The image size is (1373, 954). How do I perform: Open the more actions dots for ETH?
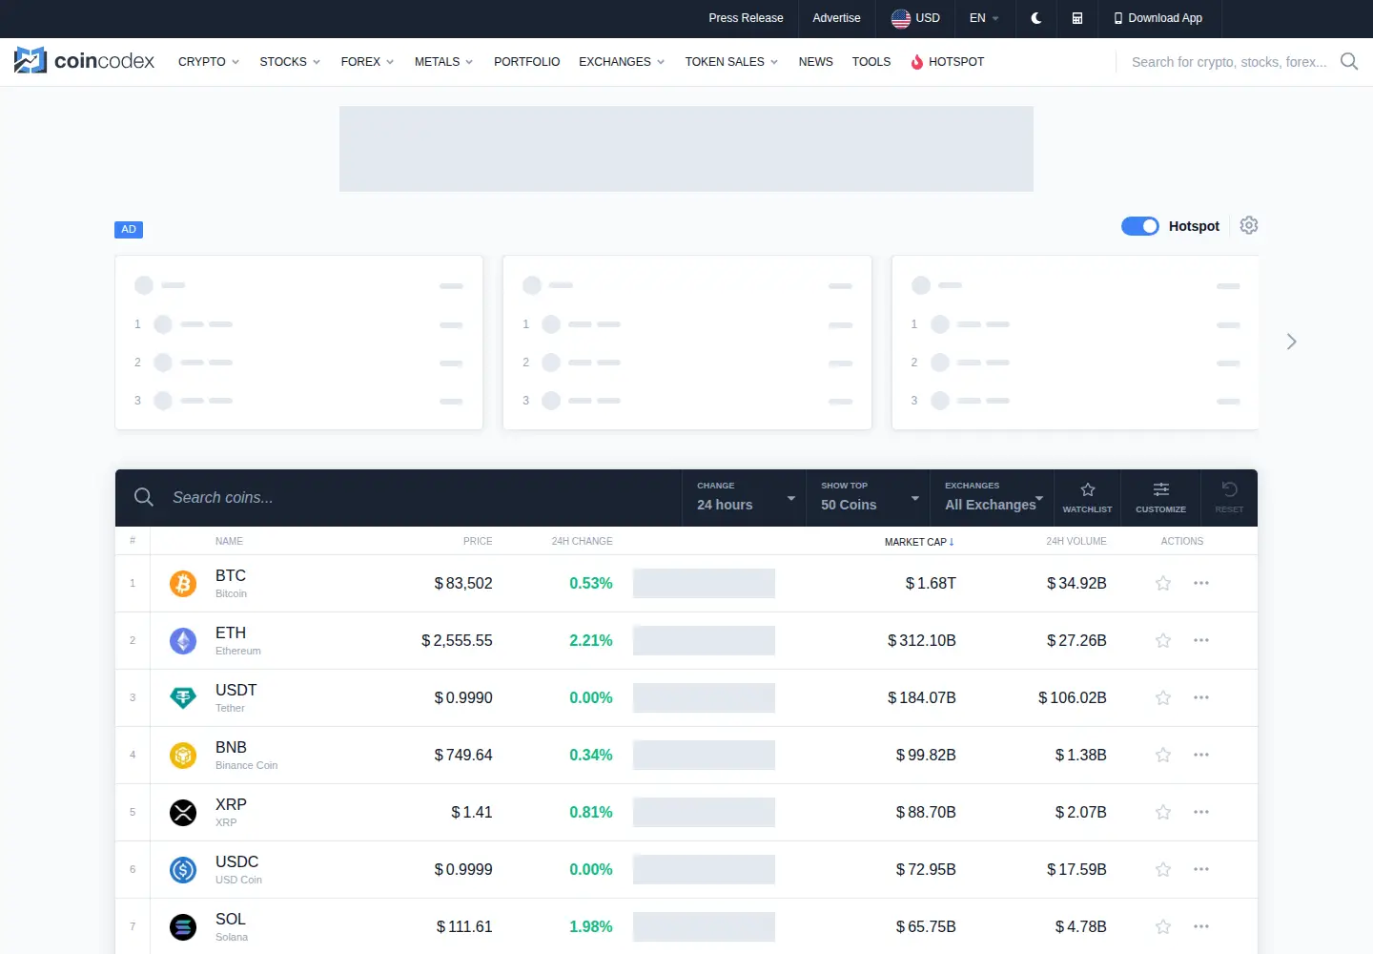point(1201,640)
